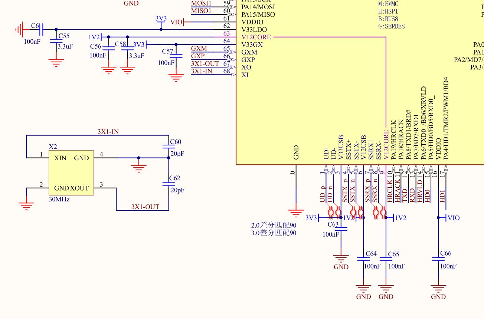Click the ground symbol at crystal pin 2
Screen dimensions: 484x319
[26, 205]
